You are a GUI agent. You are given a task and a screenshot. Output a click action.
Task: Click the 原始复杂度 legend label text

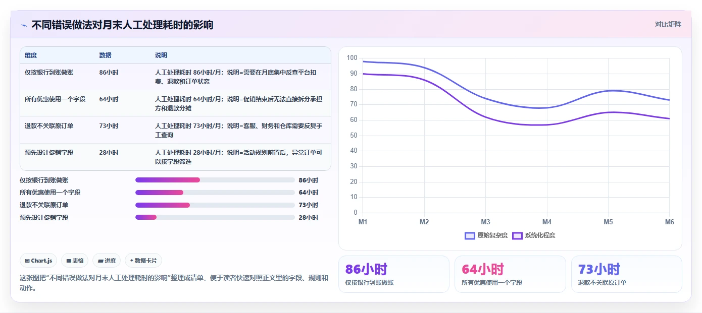(x=492, y=235)
